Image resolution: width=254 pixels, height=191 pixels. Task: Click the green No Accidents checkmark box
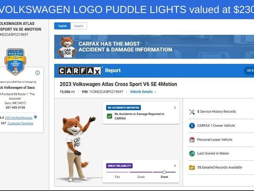[109, 116]
